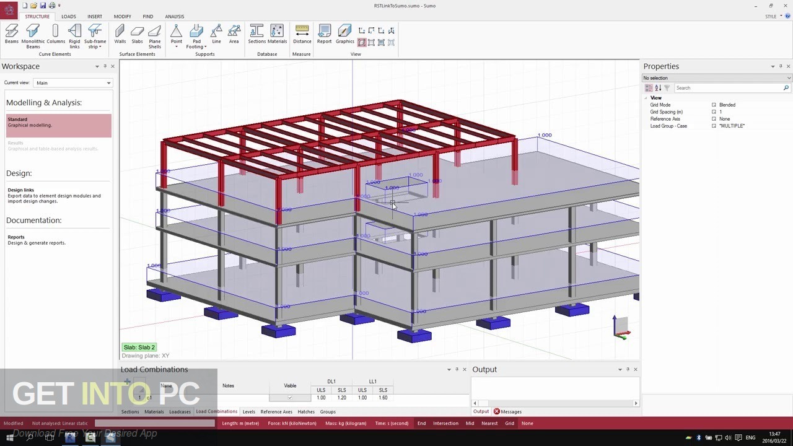Click the Point support icon
Viewport: 793px width, 446px height.
(x=177, y=31)
